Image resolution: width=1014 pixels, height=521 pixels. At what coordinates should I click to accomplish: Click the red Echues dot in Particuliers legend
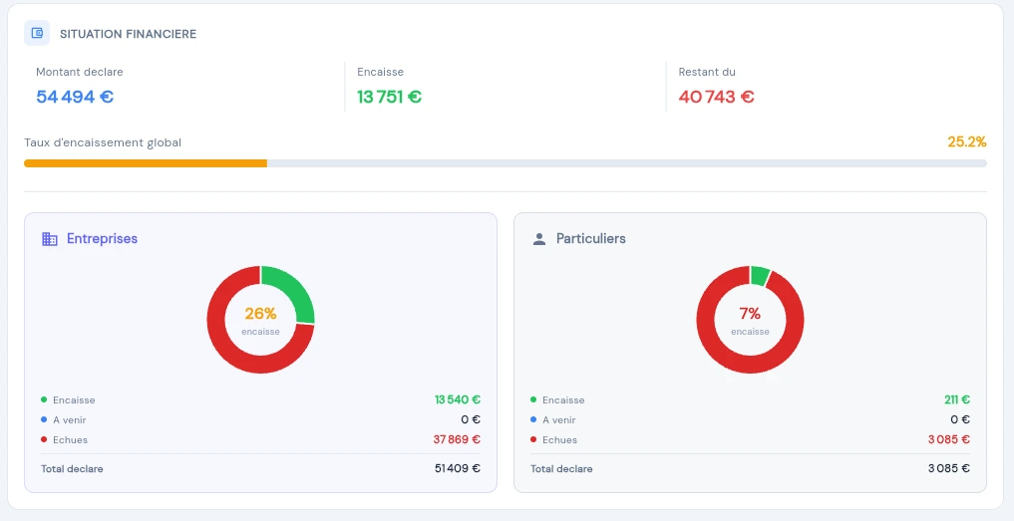tap(533, 439)
